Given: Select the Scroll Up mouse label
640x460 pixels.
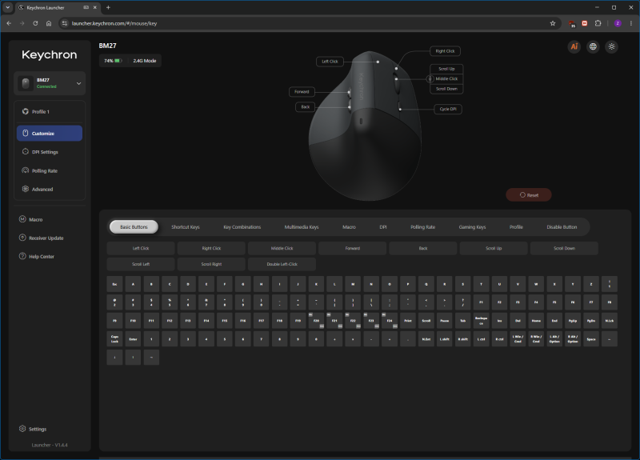Looking at the screenshot, I should 446,69.
